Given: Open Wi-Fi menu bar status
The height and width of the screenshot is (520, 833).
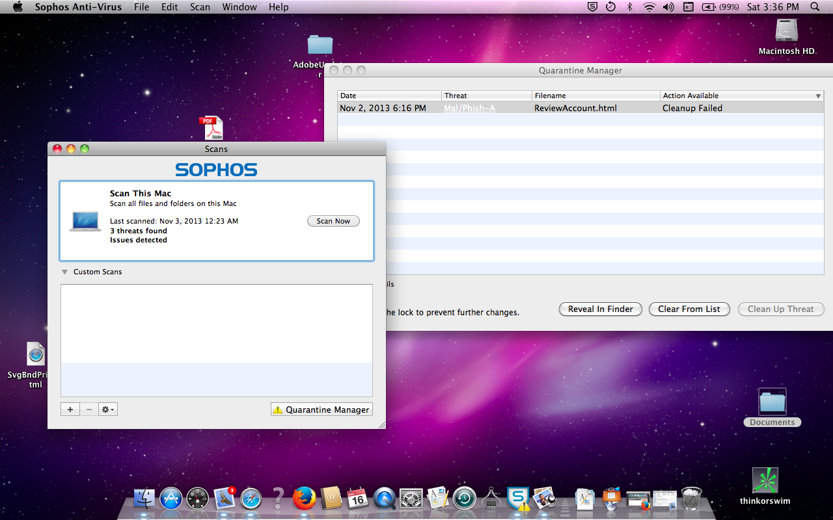Looking at the screenshot, I should point(649,7).
